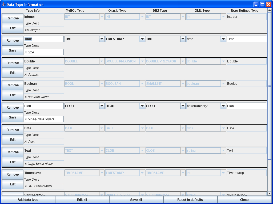This screenshot has height=204, width=273.
Task: Remove the Double data type
Action: click(13, 63)
